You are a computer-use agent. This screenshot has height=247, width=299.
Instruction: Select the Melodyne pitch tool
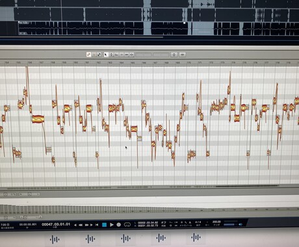coord(111,55)
